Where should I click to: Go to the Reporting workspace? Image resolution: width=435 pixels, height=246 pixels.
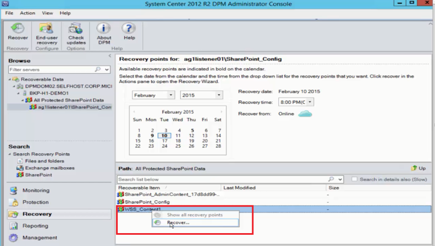click(35, 226)
